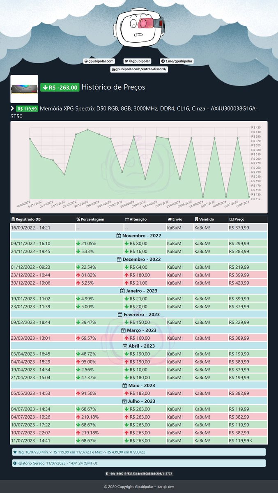
Task: Click the 11/07/2023 - 14:41 date cell
Action: (43, 440)
